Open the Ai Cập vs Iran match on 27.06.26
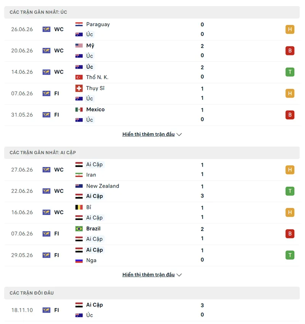Screen dimensions: 305x324 click(152, 170)
